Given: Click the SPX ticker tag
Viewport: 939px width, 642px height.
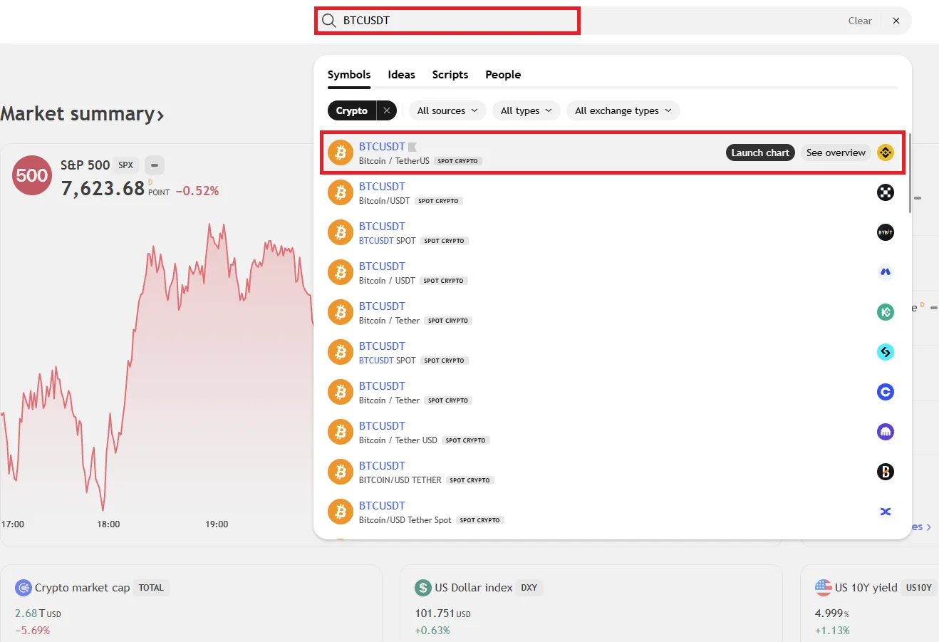Looking at the screenshot, I should click(x=126, y=165).
